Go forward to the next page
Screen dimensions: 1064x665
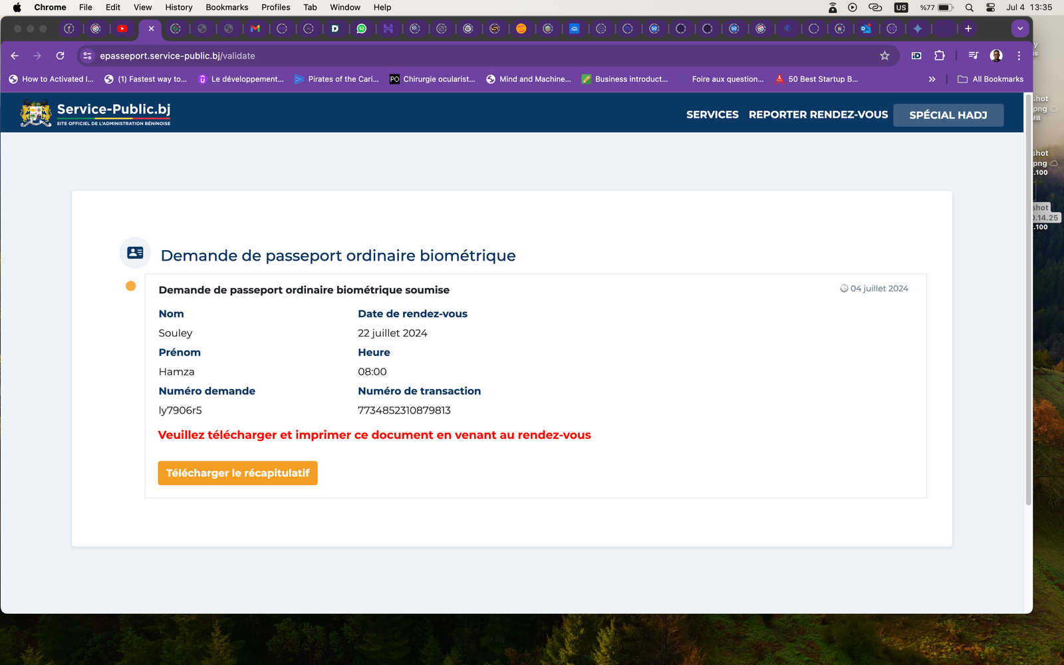coord(37,56)
